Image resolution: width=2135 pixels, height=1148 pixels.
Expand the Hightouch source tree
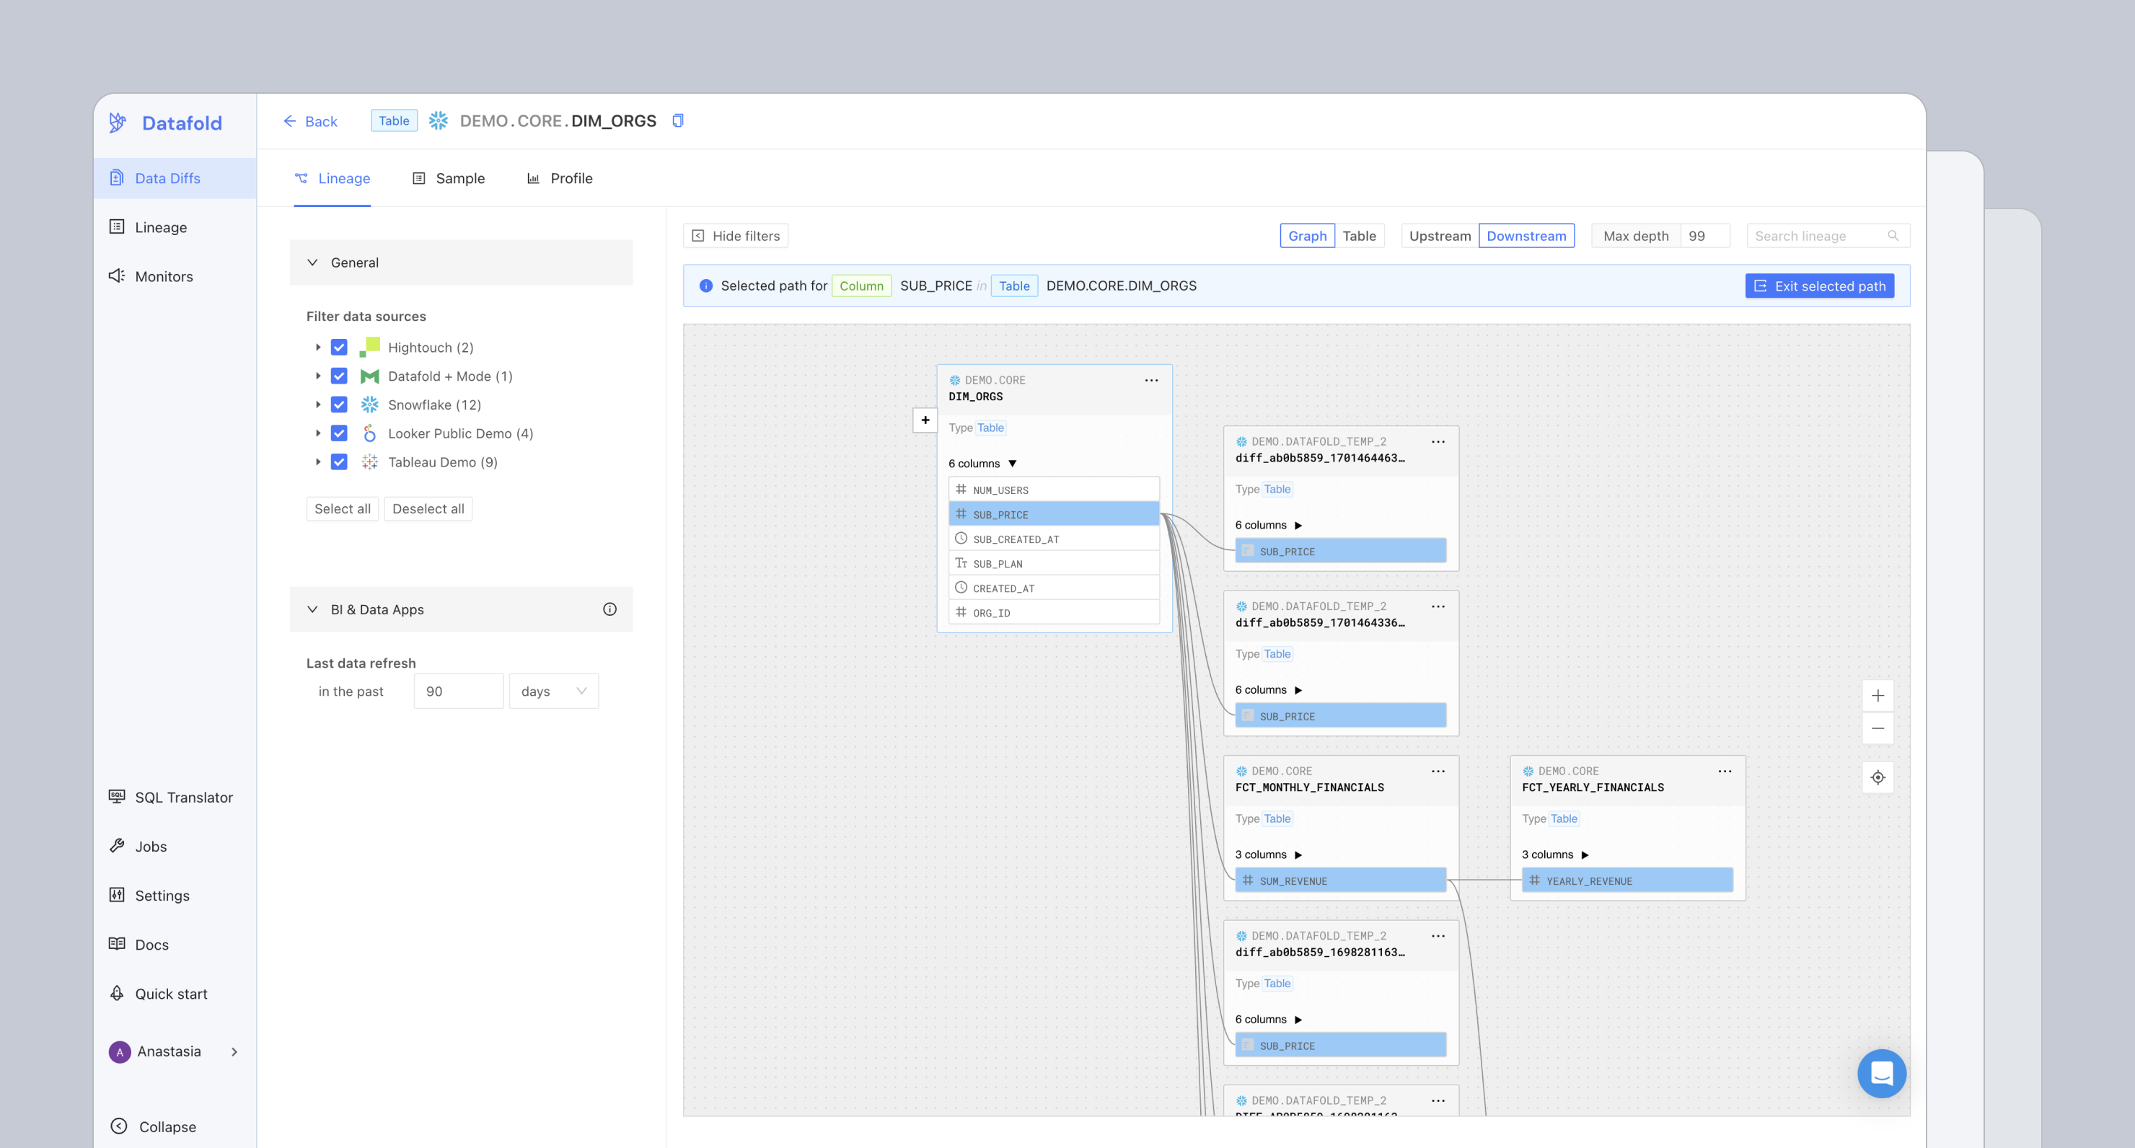[x=317, y=348]
